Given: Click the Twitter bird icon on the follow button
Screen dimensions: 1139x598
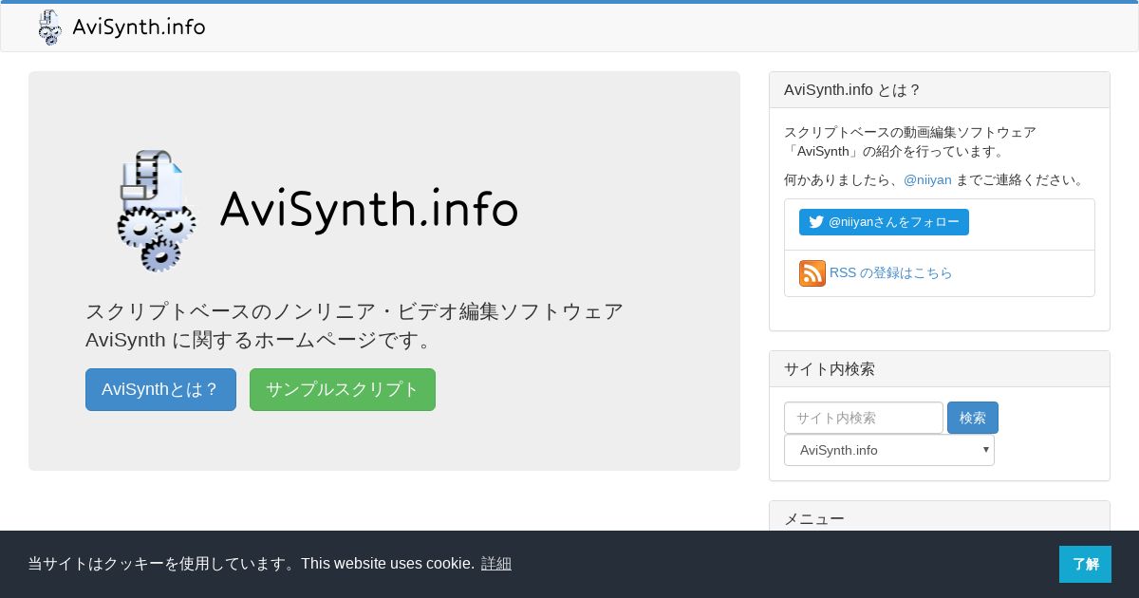Looking at the screenshot, I should 816,222.
